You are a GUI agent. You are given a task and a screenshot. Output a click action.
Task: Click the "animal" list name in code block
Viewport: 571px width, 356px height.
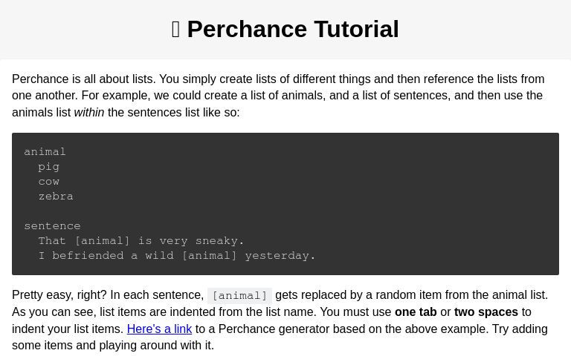point(45,152)
